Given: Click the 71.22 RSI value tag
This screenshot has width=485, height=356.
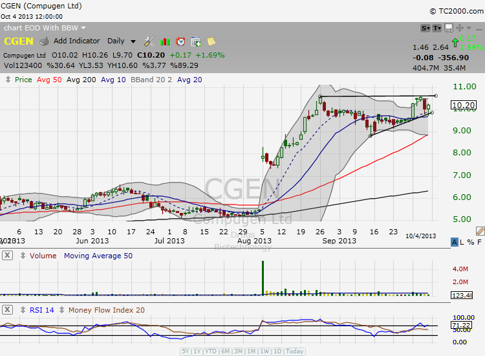Looking at the screenshot, I should click(461, 325).
